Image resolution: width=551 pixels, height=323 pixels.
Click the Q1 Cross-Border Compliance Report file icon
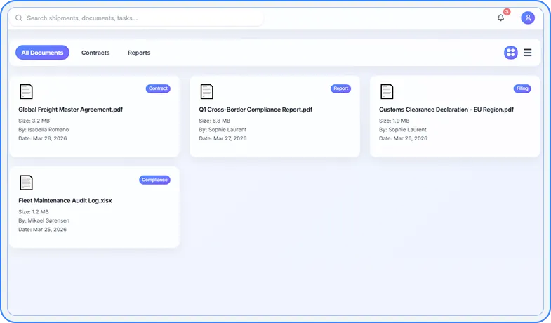coord(206,92)
